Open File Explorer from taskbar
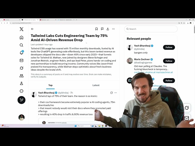Viewport: 195px width, 146px height. click(99, 126)
